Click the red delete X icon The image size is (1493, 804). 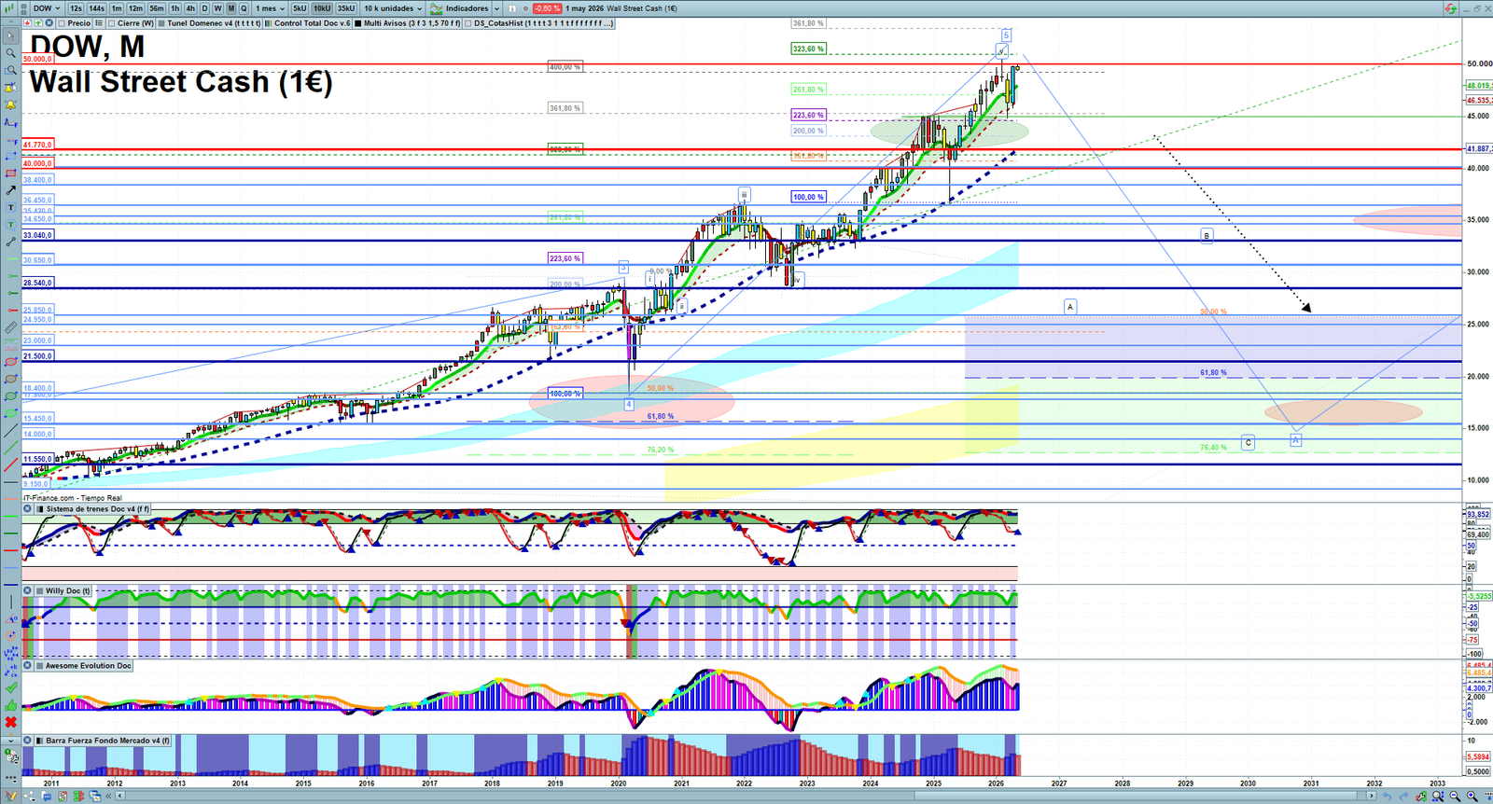pyautogui.click(x=11, y=722)
